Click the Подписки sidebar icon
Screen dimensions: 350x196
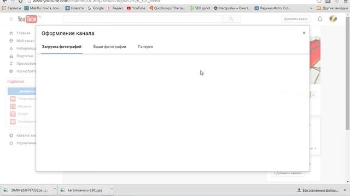(x=11, y=56)
